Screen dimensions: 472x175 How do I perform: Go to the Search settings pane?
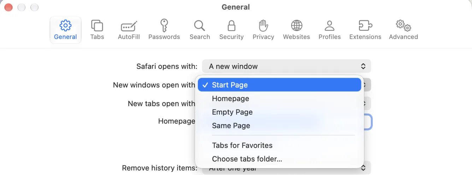pos(200,30)
